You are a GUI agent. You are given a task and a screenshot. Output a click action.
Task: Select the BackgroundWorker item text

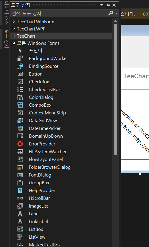pos(48,59)
